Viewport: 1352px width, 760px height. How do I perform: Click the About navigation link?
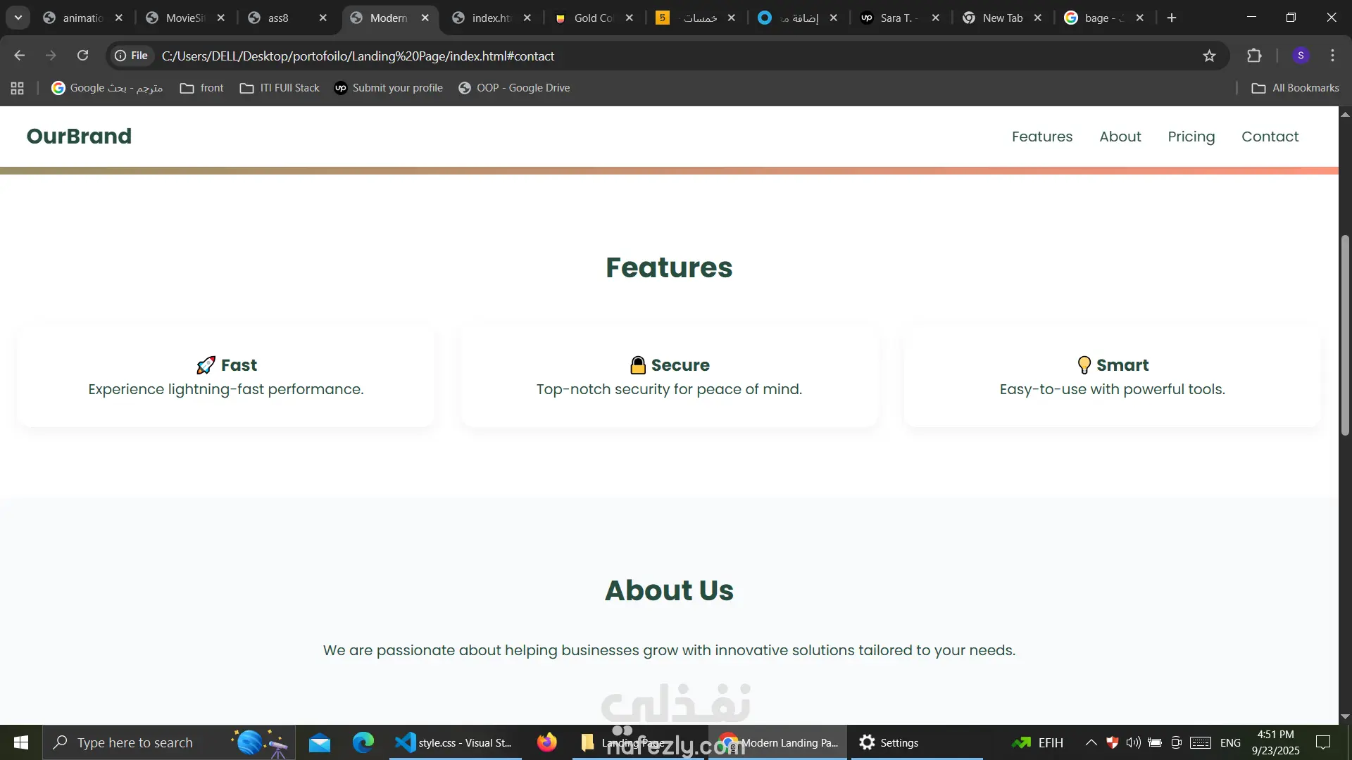pos(1120,137)
